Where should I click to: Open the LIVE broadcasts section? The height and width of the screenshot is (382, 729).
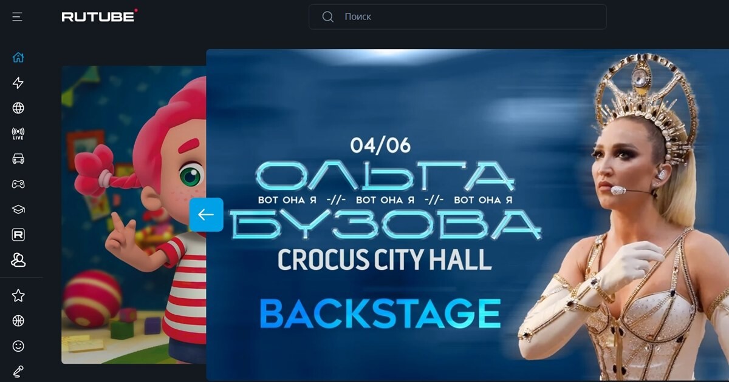pyautogui.click(x=18, y=133)
